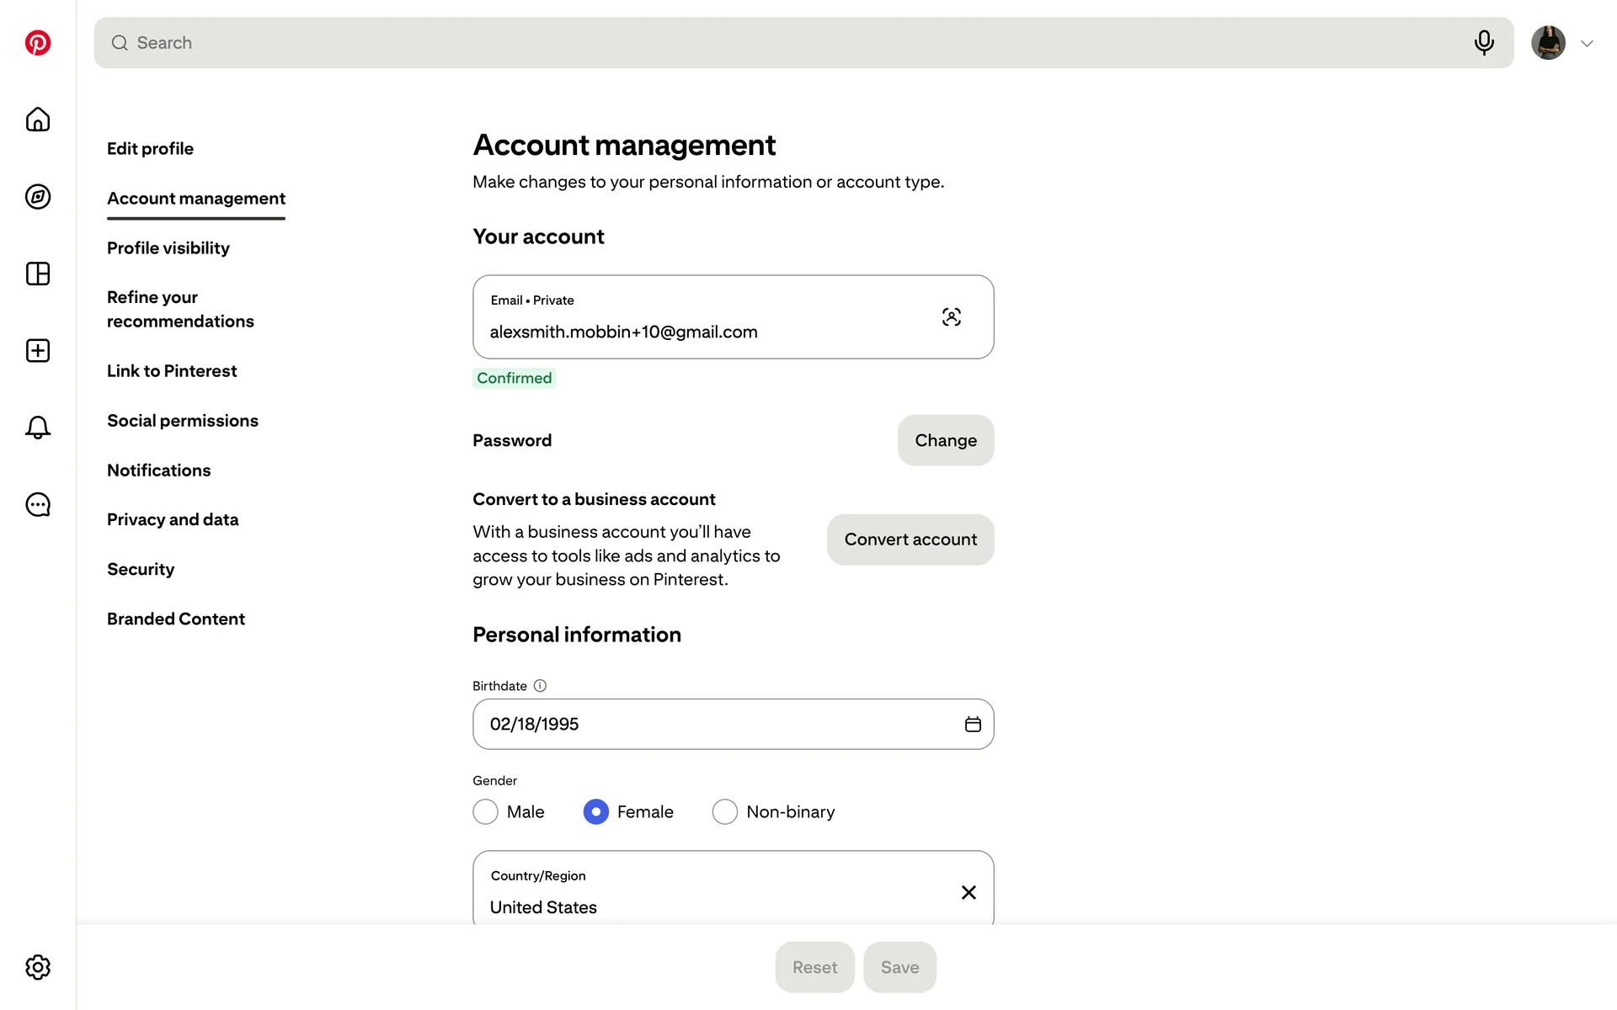1617x1010 pixels.
Task: Open the Explore compass icon
Action: 38,197
